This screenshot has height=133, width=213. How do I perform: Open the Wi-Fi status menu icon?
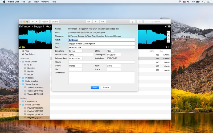click(x=180, y=2)
